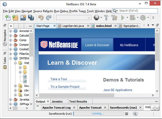
Task: Click the Take a Tour link
Action: pyautogui.click(x=59, y=79)
